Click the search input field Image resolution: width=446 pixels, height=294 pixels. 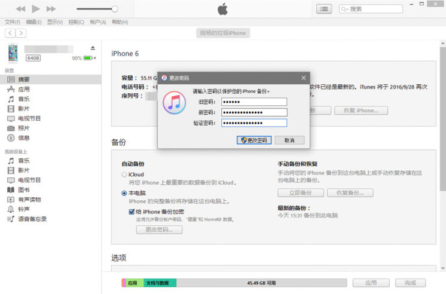[x=371, y=9]
